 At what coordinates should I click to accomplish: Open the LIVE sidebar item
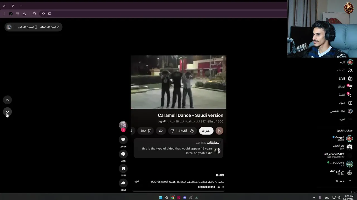(x=346, y=79)
